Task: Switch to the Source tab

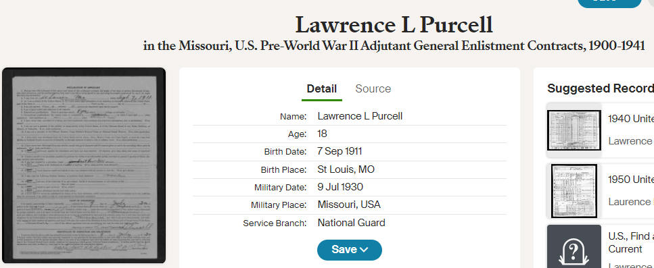Action: [373, 88]
